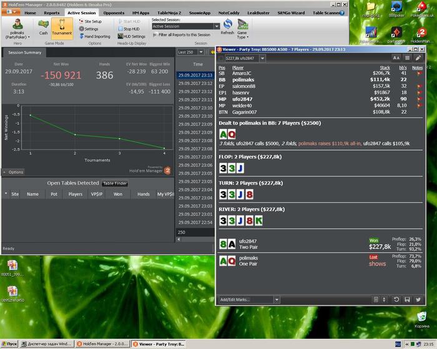Click up/down stepper in Viewer footer

point(384,300)
